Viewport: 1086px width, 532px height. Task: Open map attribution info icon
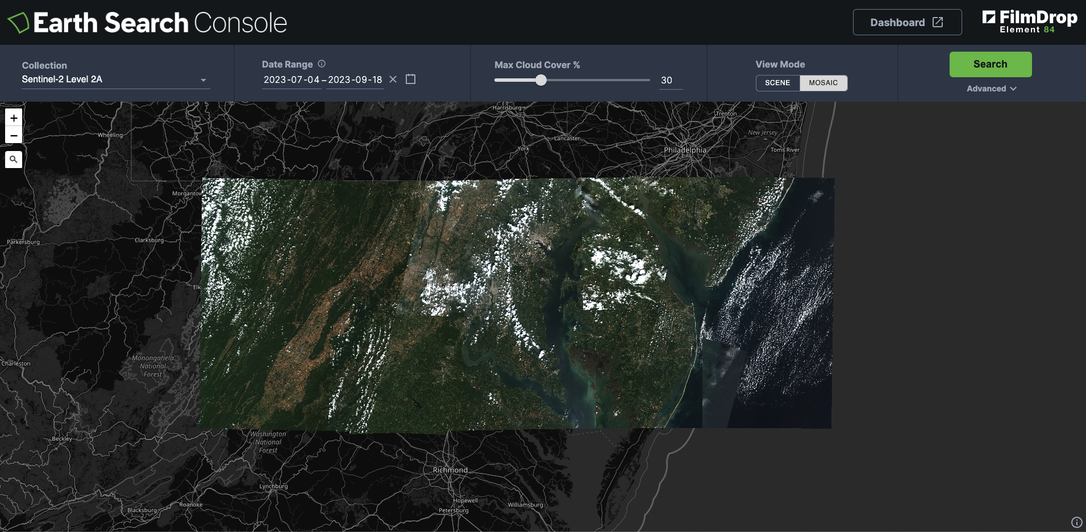pos(1076,522)
